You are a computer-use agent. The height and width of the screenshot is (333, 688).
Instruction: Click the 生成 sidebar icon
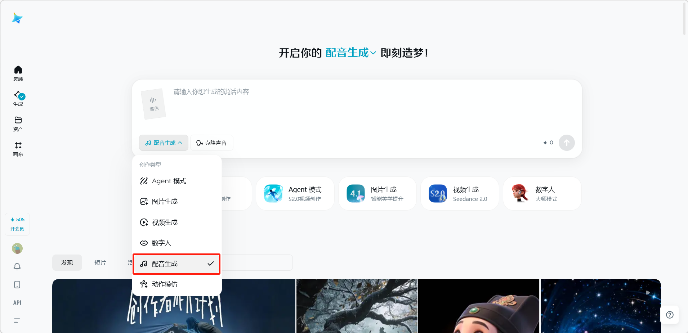click(x=18, y=98)
